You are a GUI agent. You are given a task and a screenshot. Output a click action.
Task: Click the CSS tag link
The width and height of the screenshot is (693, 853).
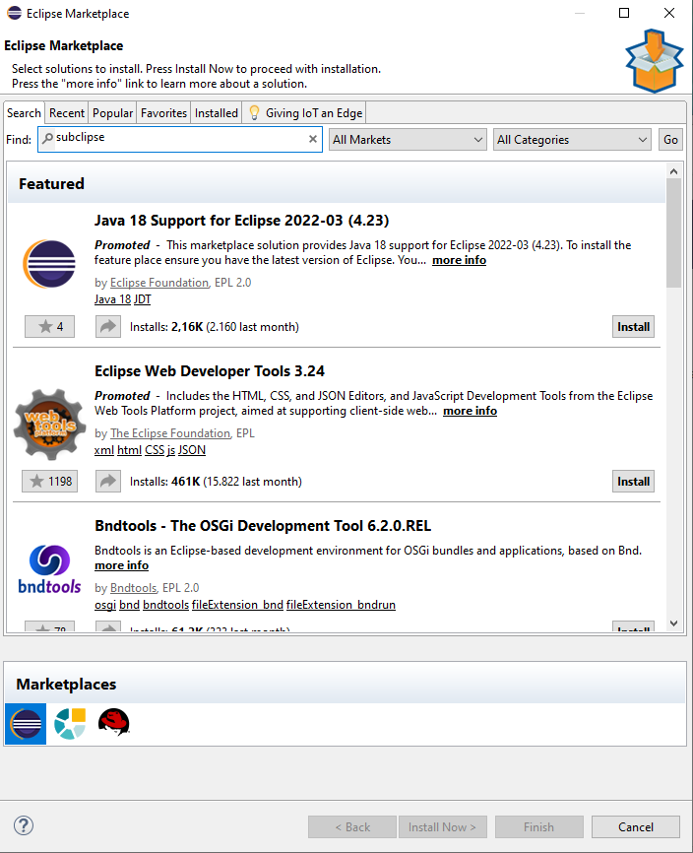click(x=155, y=450)
